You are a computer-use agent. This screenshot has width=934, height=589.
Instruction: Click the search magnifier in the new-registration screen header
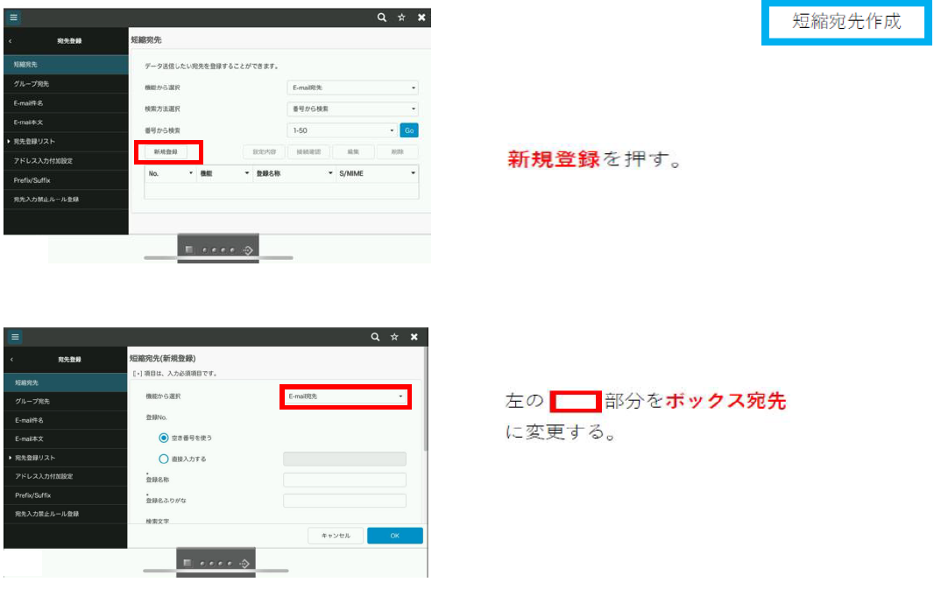click(375, 337)
